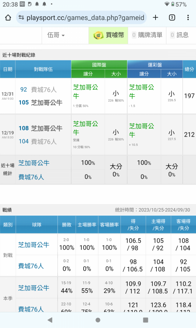The width and height of the screenshot is (196, 328).
Task: Tap the browser home icon
Action: [x=8, y=18]
